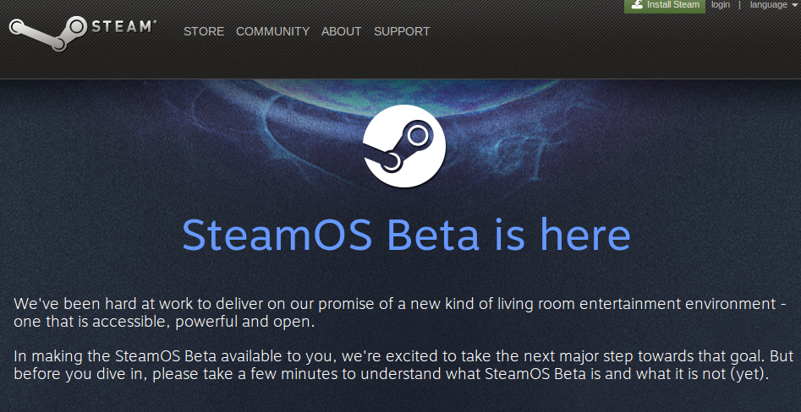Click the line ending 'what it is not (yet)'
This screenshot has height=412, width=801.
click(392, 374)
